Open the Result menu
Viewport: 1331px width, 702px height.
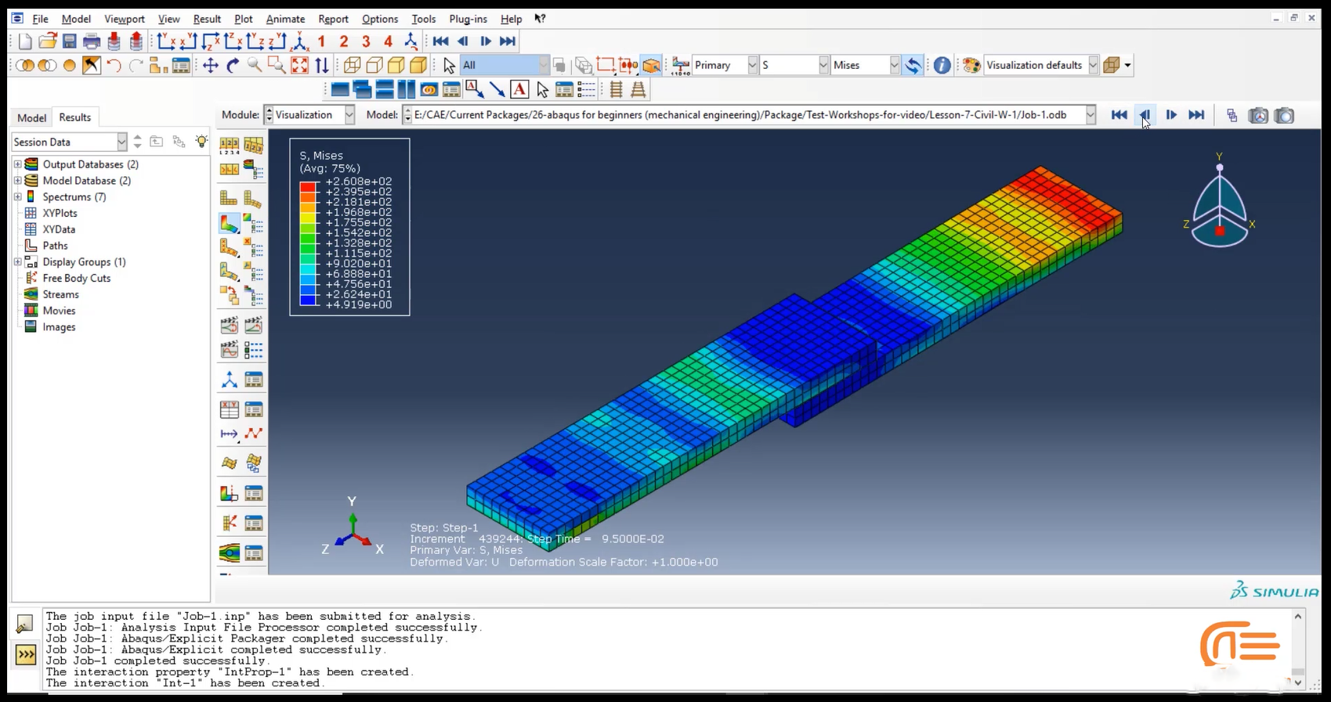point(207,19)
